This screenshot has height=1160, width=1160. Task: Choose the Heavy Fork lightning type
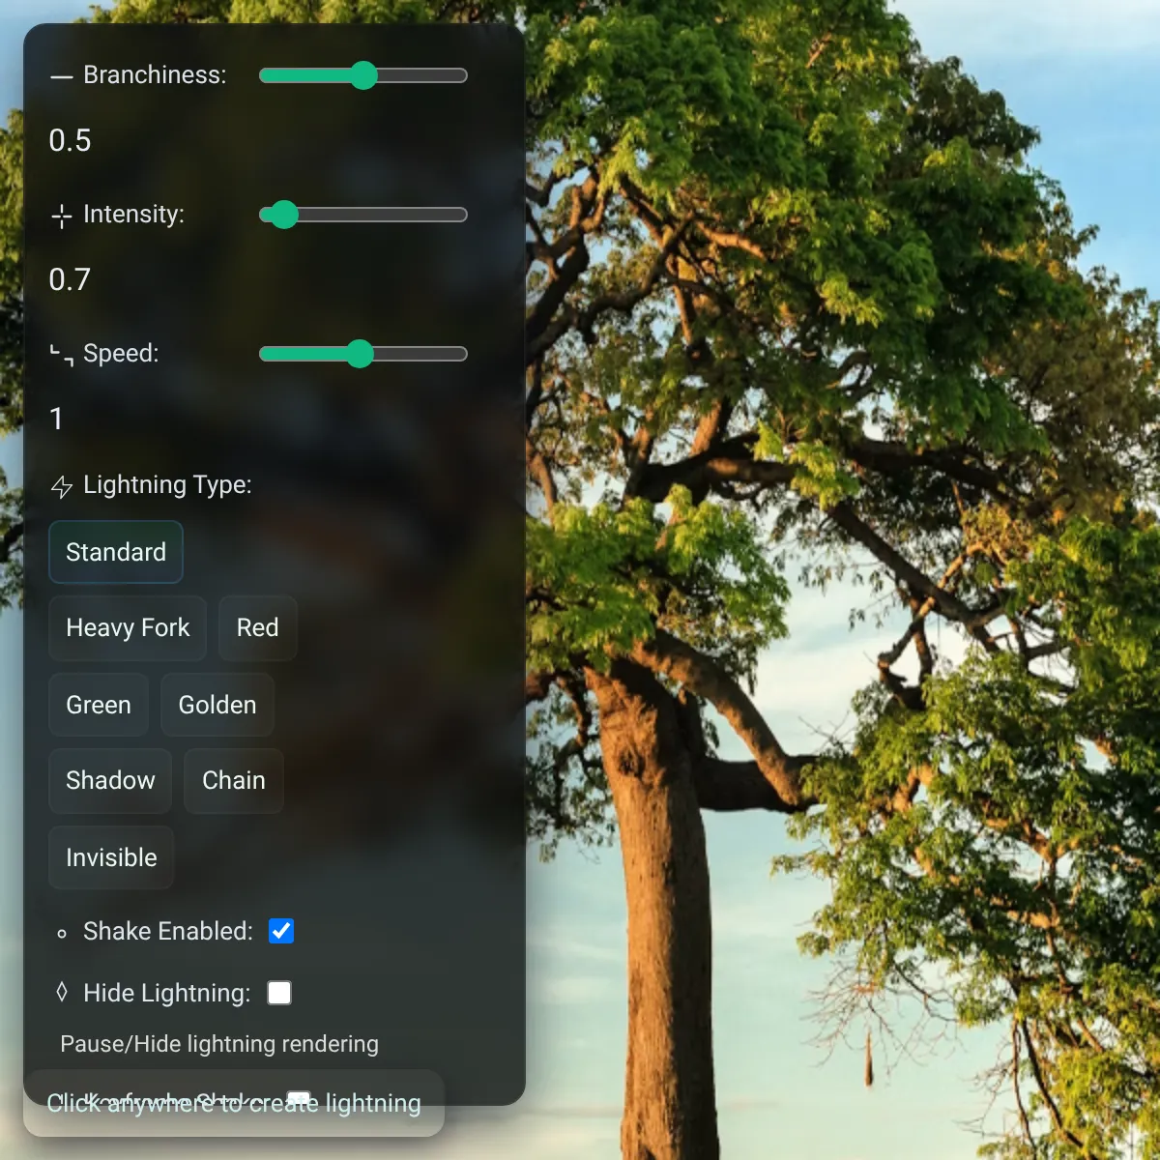(128, 628)
